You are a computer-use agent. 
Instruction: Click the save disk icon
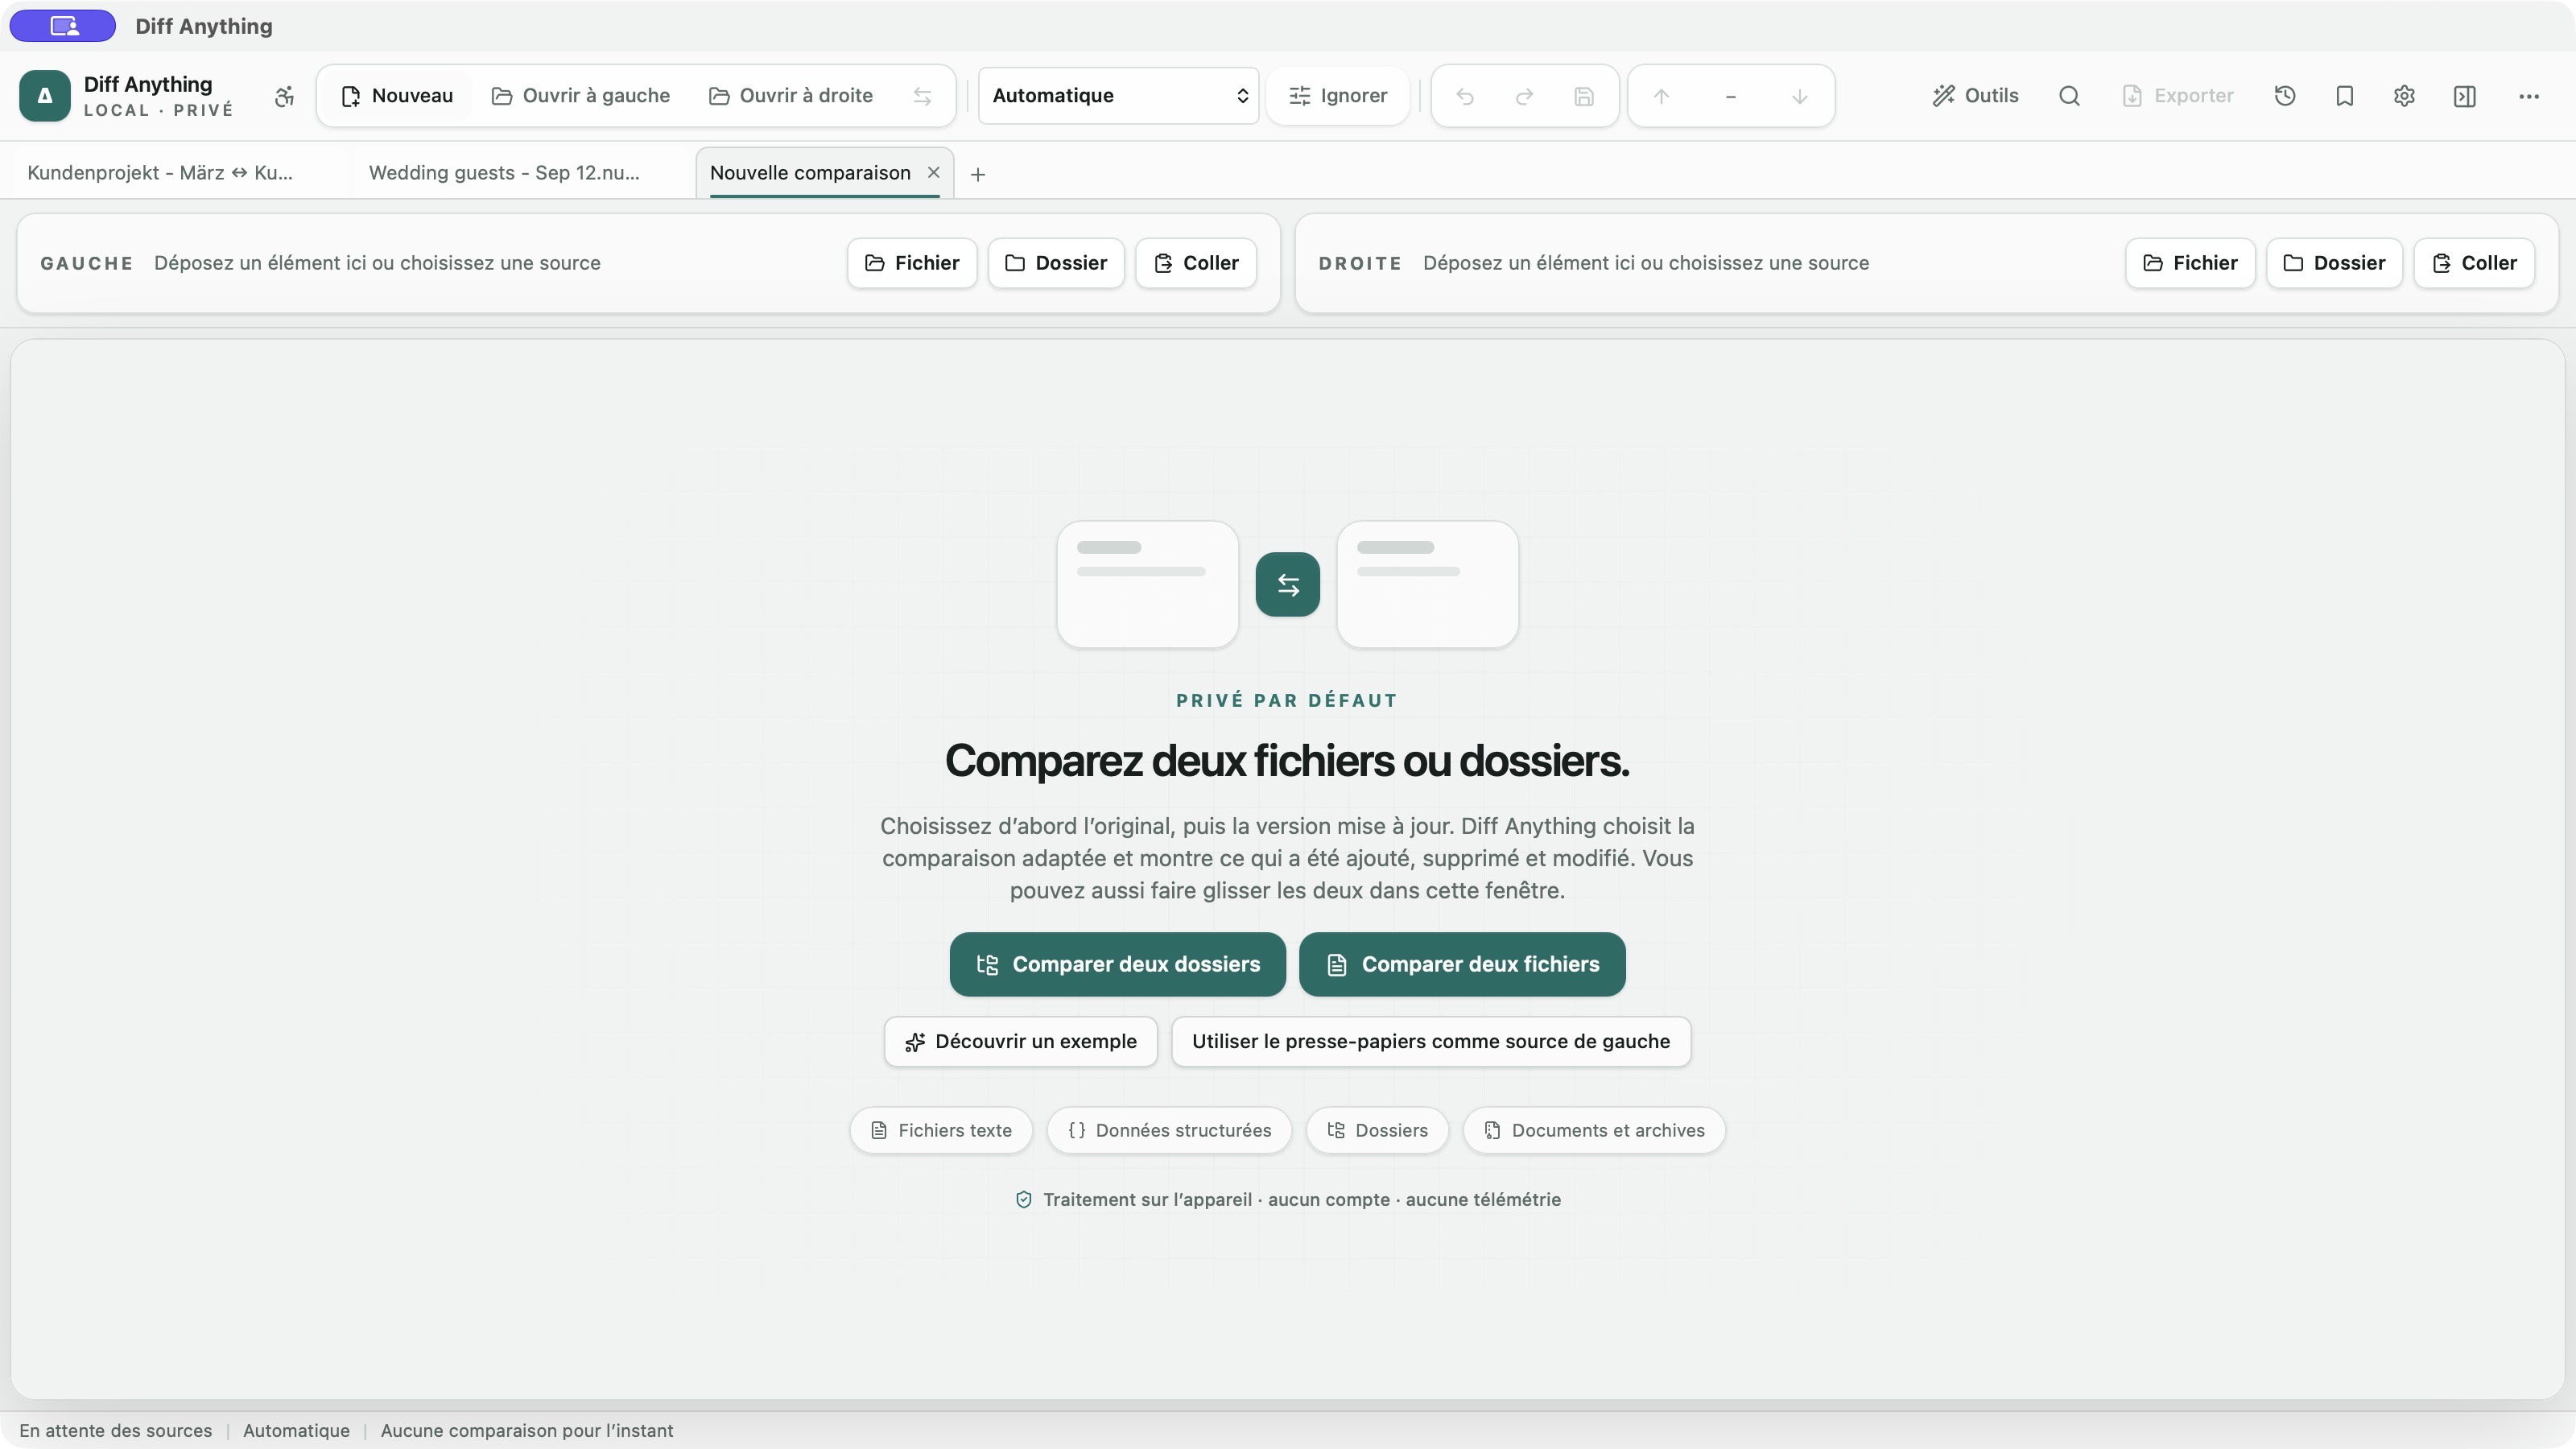click(x=1584, y=96)
